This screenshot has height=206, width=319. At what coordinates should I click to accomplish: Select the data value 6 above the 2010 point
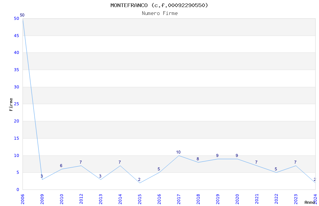pos(61,166)
